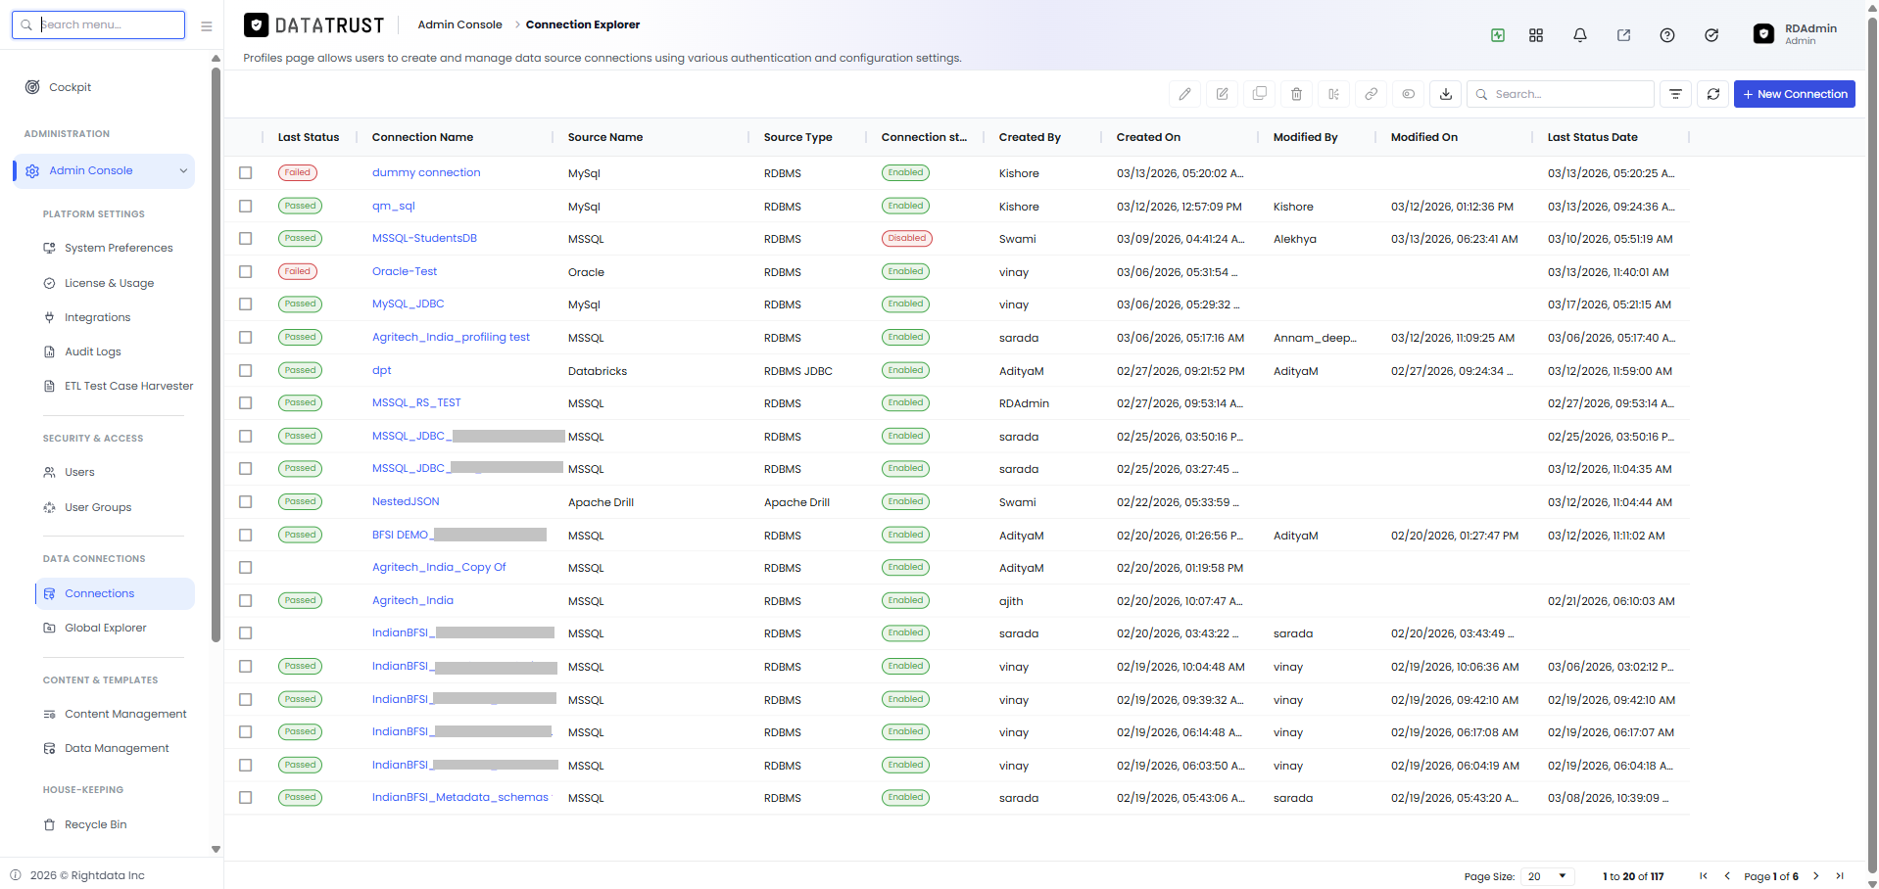Screen dimensions: 1879x889
Task: Open Users in sidebar
Action: [x=79, y=473]
